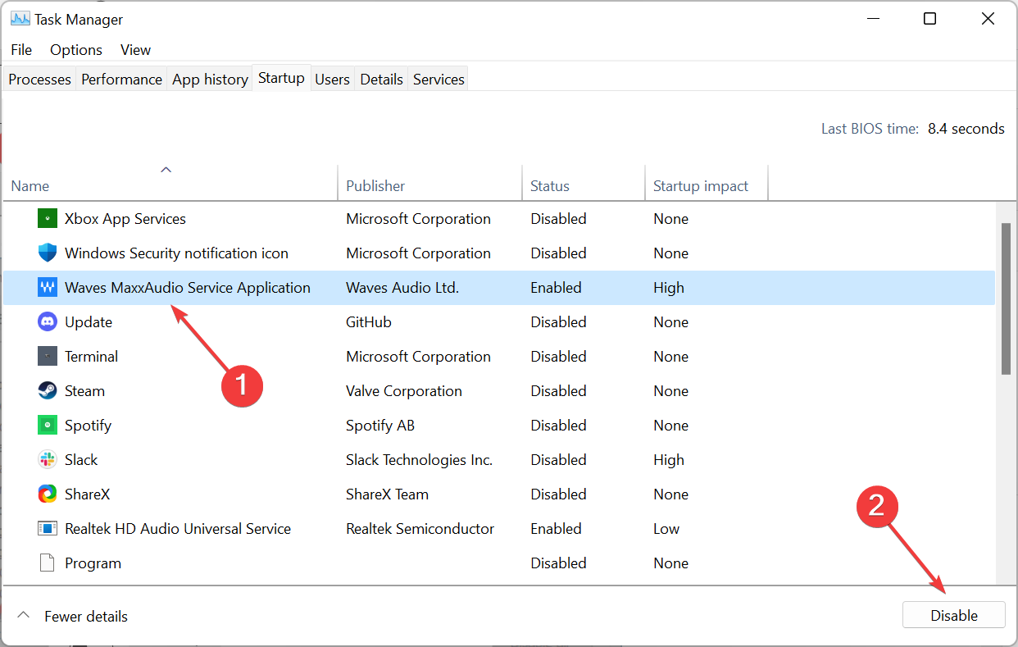Select the Program entry name

pyautogui.click(x=93, y=563)
